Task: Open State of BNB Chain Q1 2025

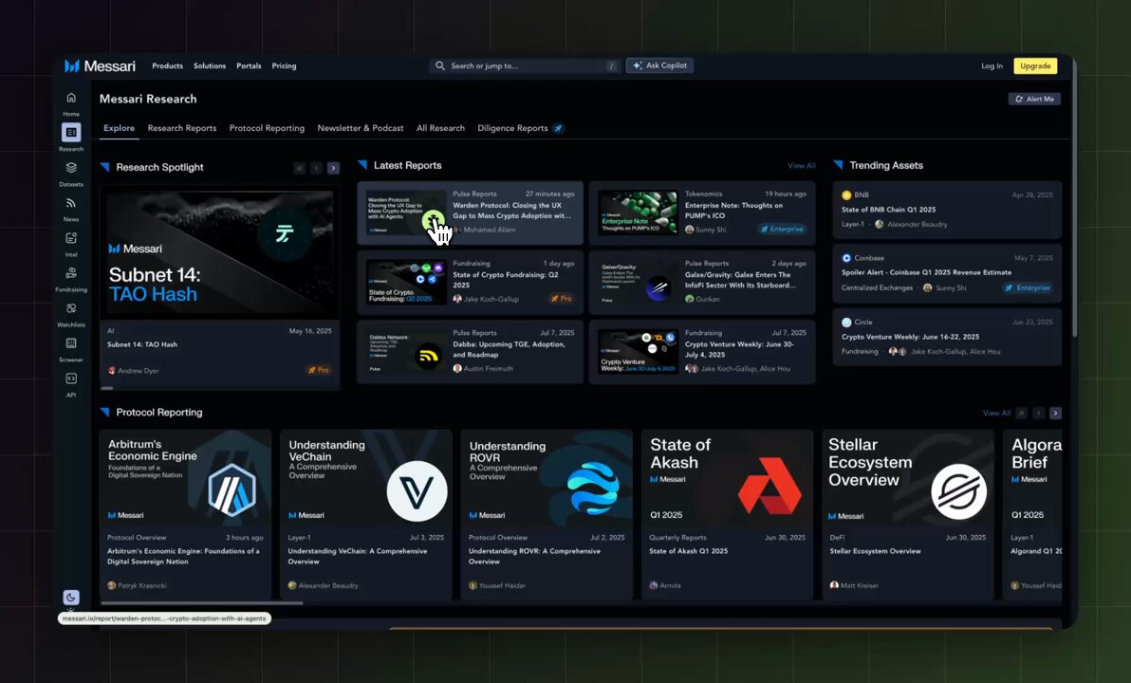Action: (947, 210)
